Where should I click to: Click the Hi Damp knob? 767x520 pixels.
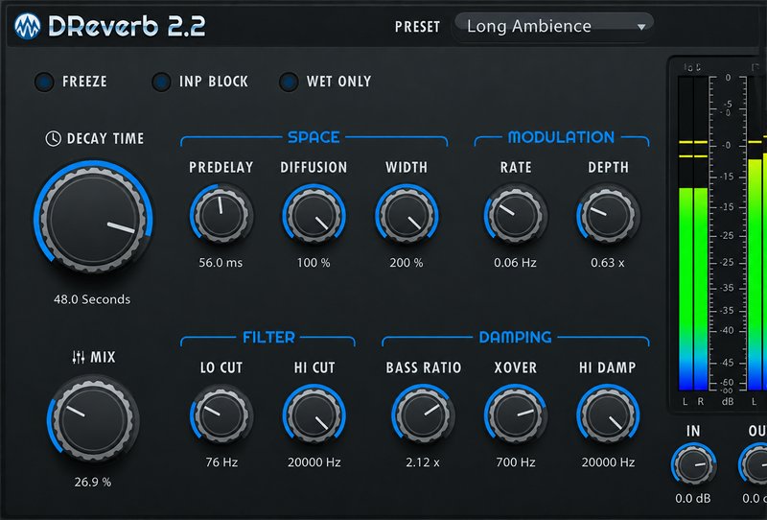[x=608, y=415]
